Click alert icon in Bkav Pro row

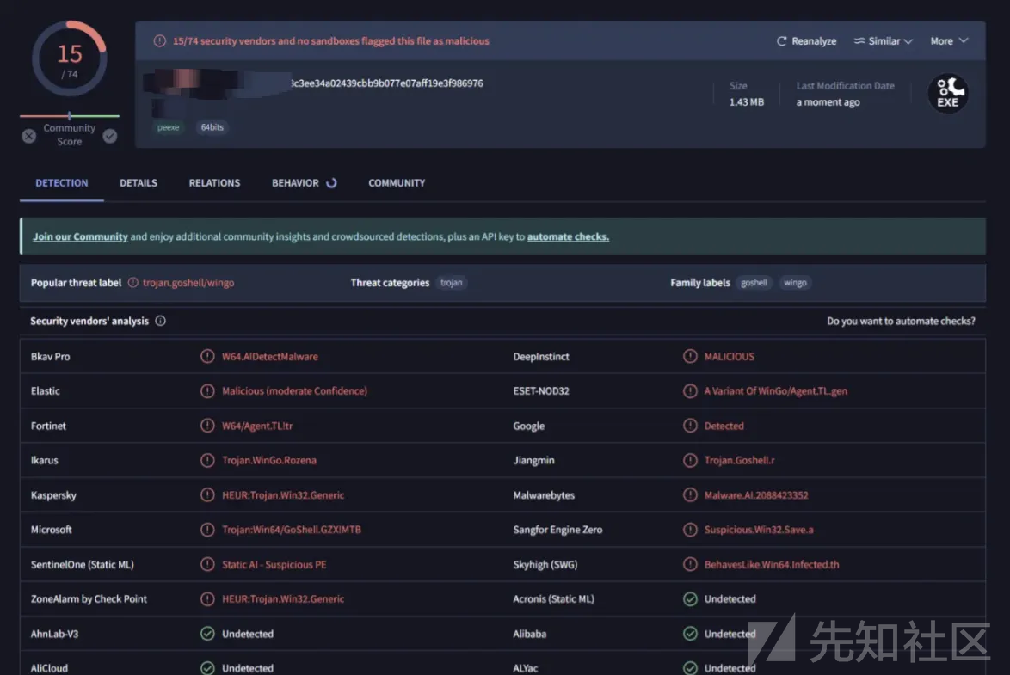(207, 356)
